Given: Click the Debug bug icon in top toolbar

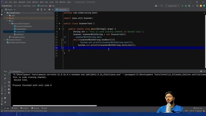Looking at the screenshot, I should coord(186,6).
